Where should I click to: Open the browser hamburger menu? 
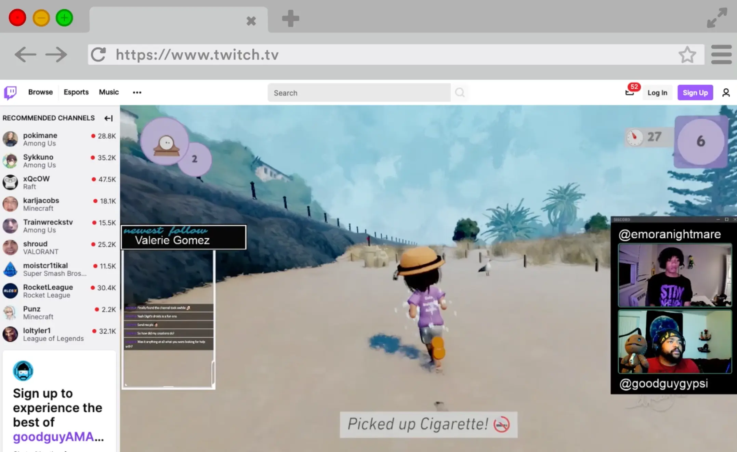721,54
